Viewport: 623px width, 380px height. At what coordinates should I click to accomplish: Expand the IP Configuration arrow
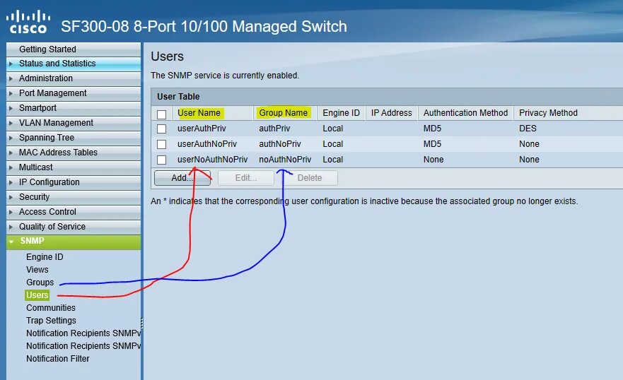pyautogui.click(x=11, y=182)
